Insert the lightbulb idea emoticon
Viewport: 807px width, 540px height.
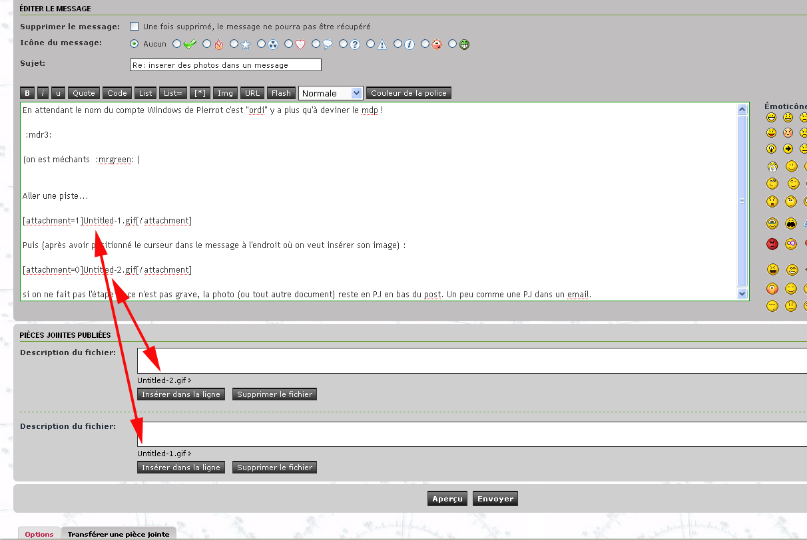[772, 149]
